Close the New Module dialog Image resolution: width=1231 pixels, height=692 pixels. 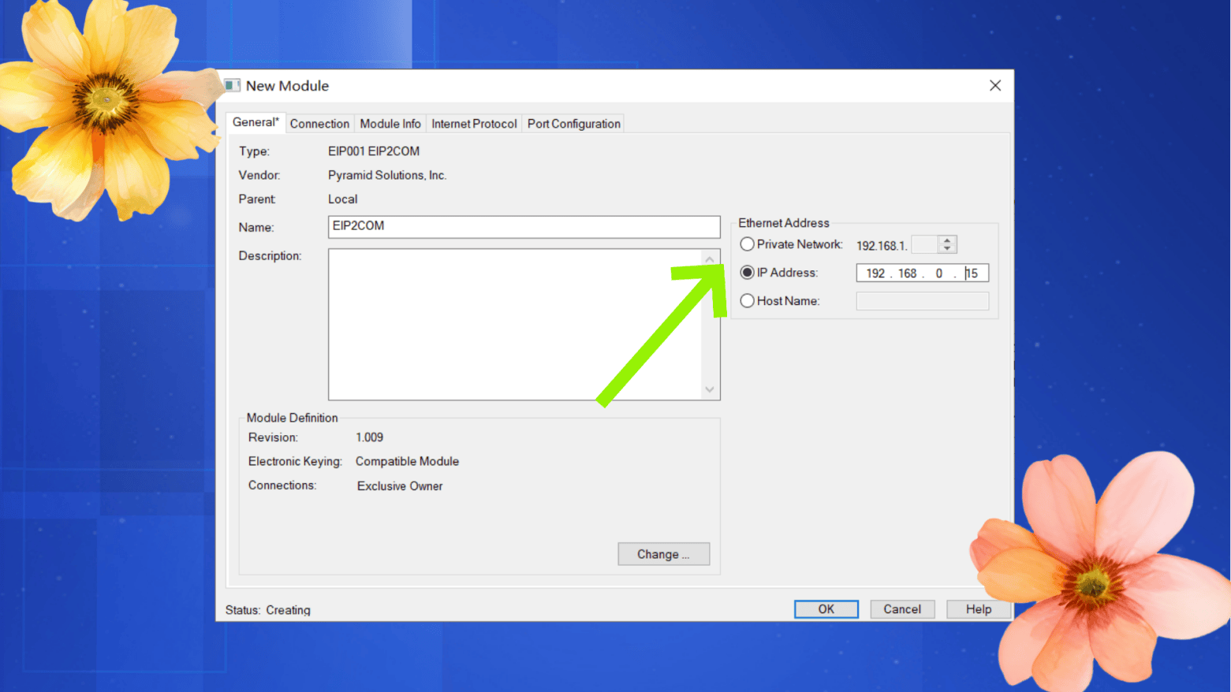coord(995,85)
